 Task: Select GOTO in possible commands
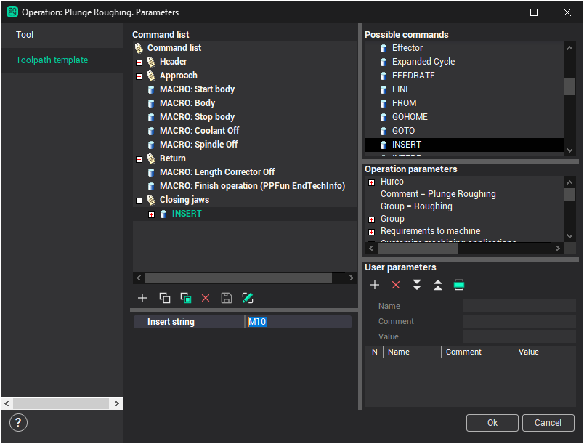(403, 131)
